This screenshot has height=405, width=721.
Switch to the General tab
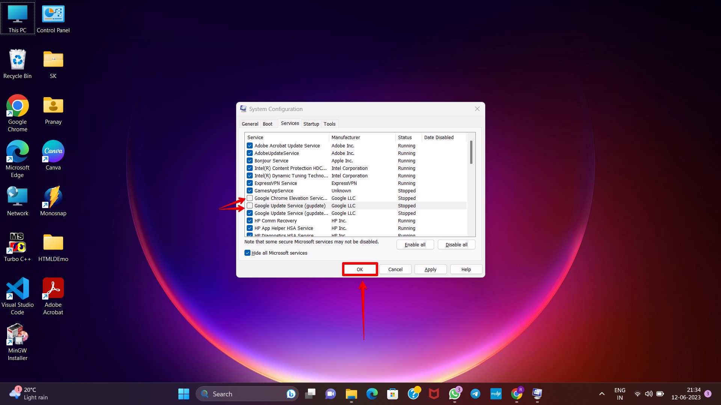pyautogui.click(x=250, y=124)
